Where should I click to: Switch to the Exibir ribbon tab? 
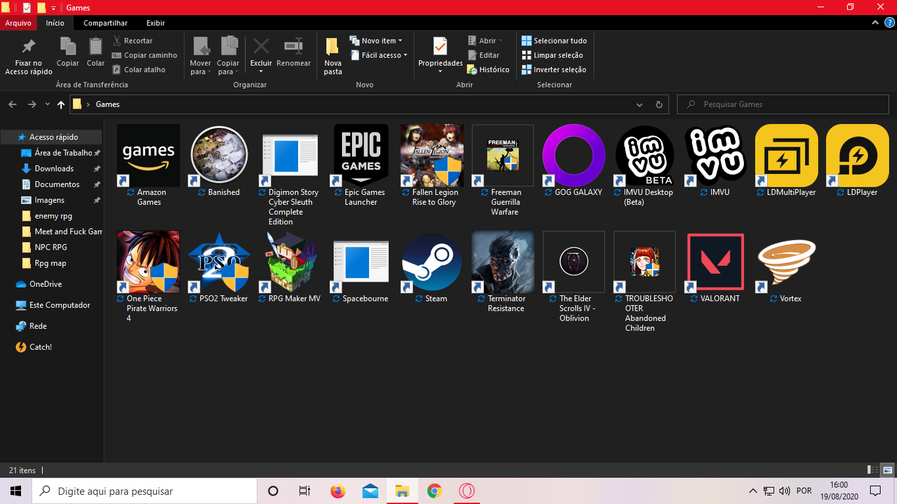click(156, 23)
